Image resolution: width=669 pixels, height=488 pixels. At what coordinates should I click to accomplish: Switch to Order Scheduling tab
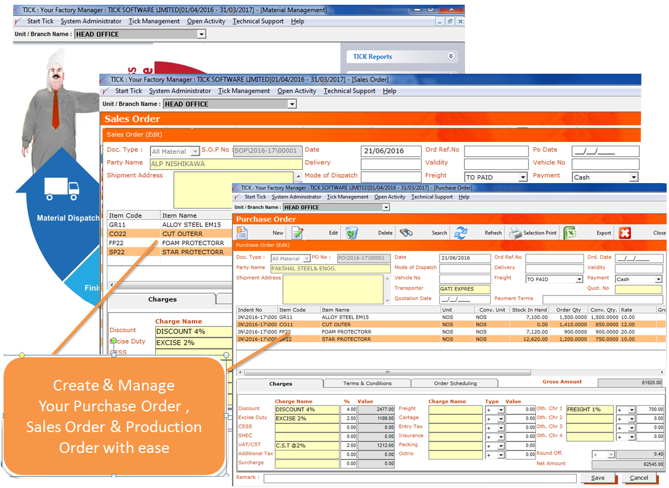click(x=456, y=383)
